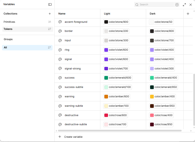
Task: Click the Light mode column header
Action: click(x=107, y=14)
